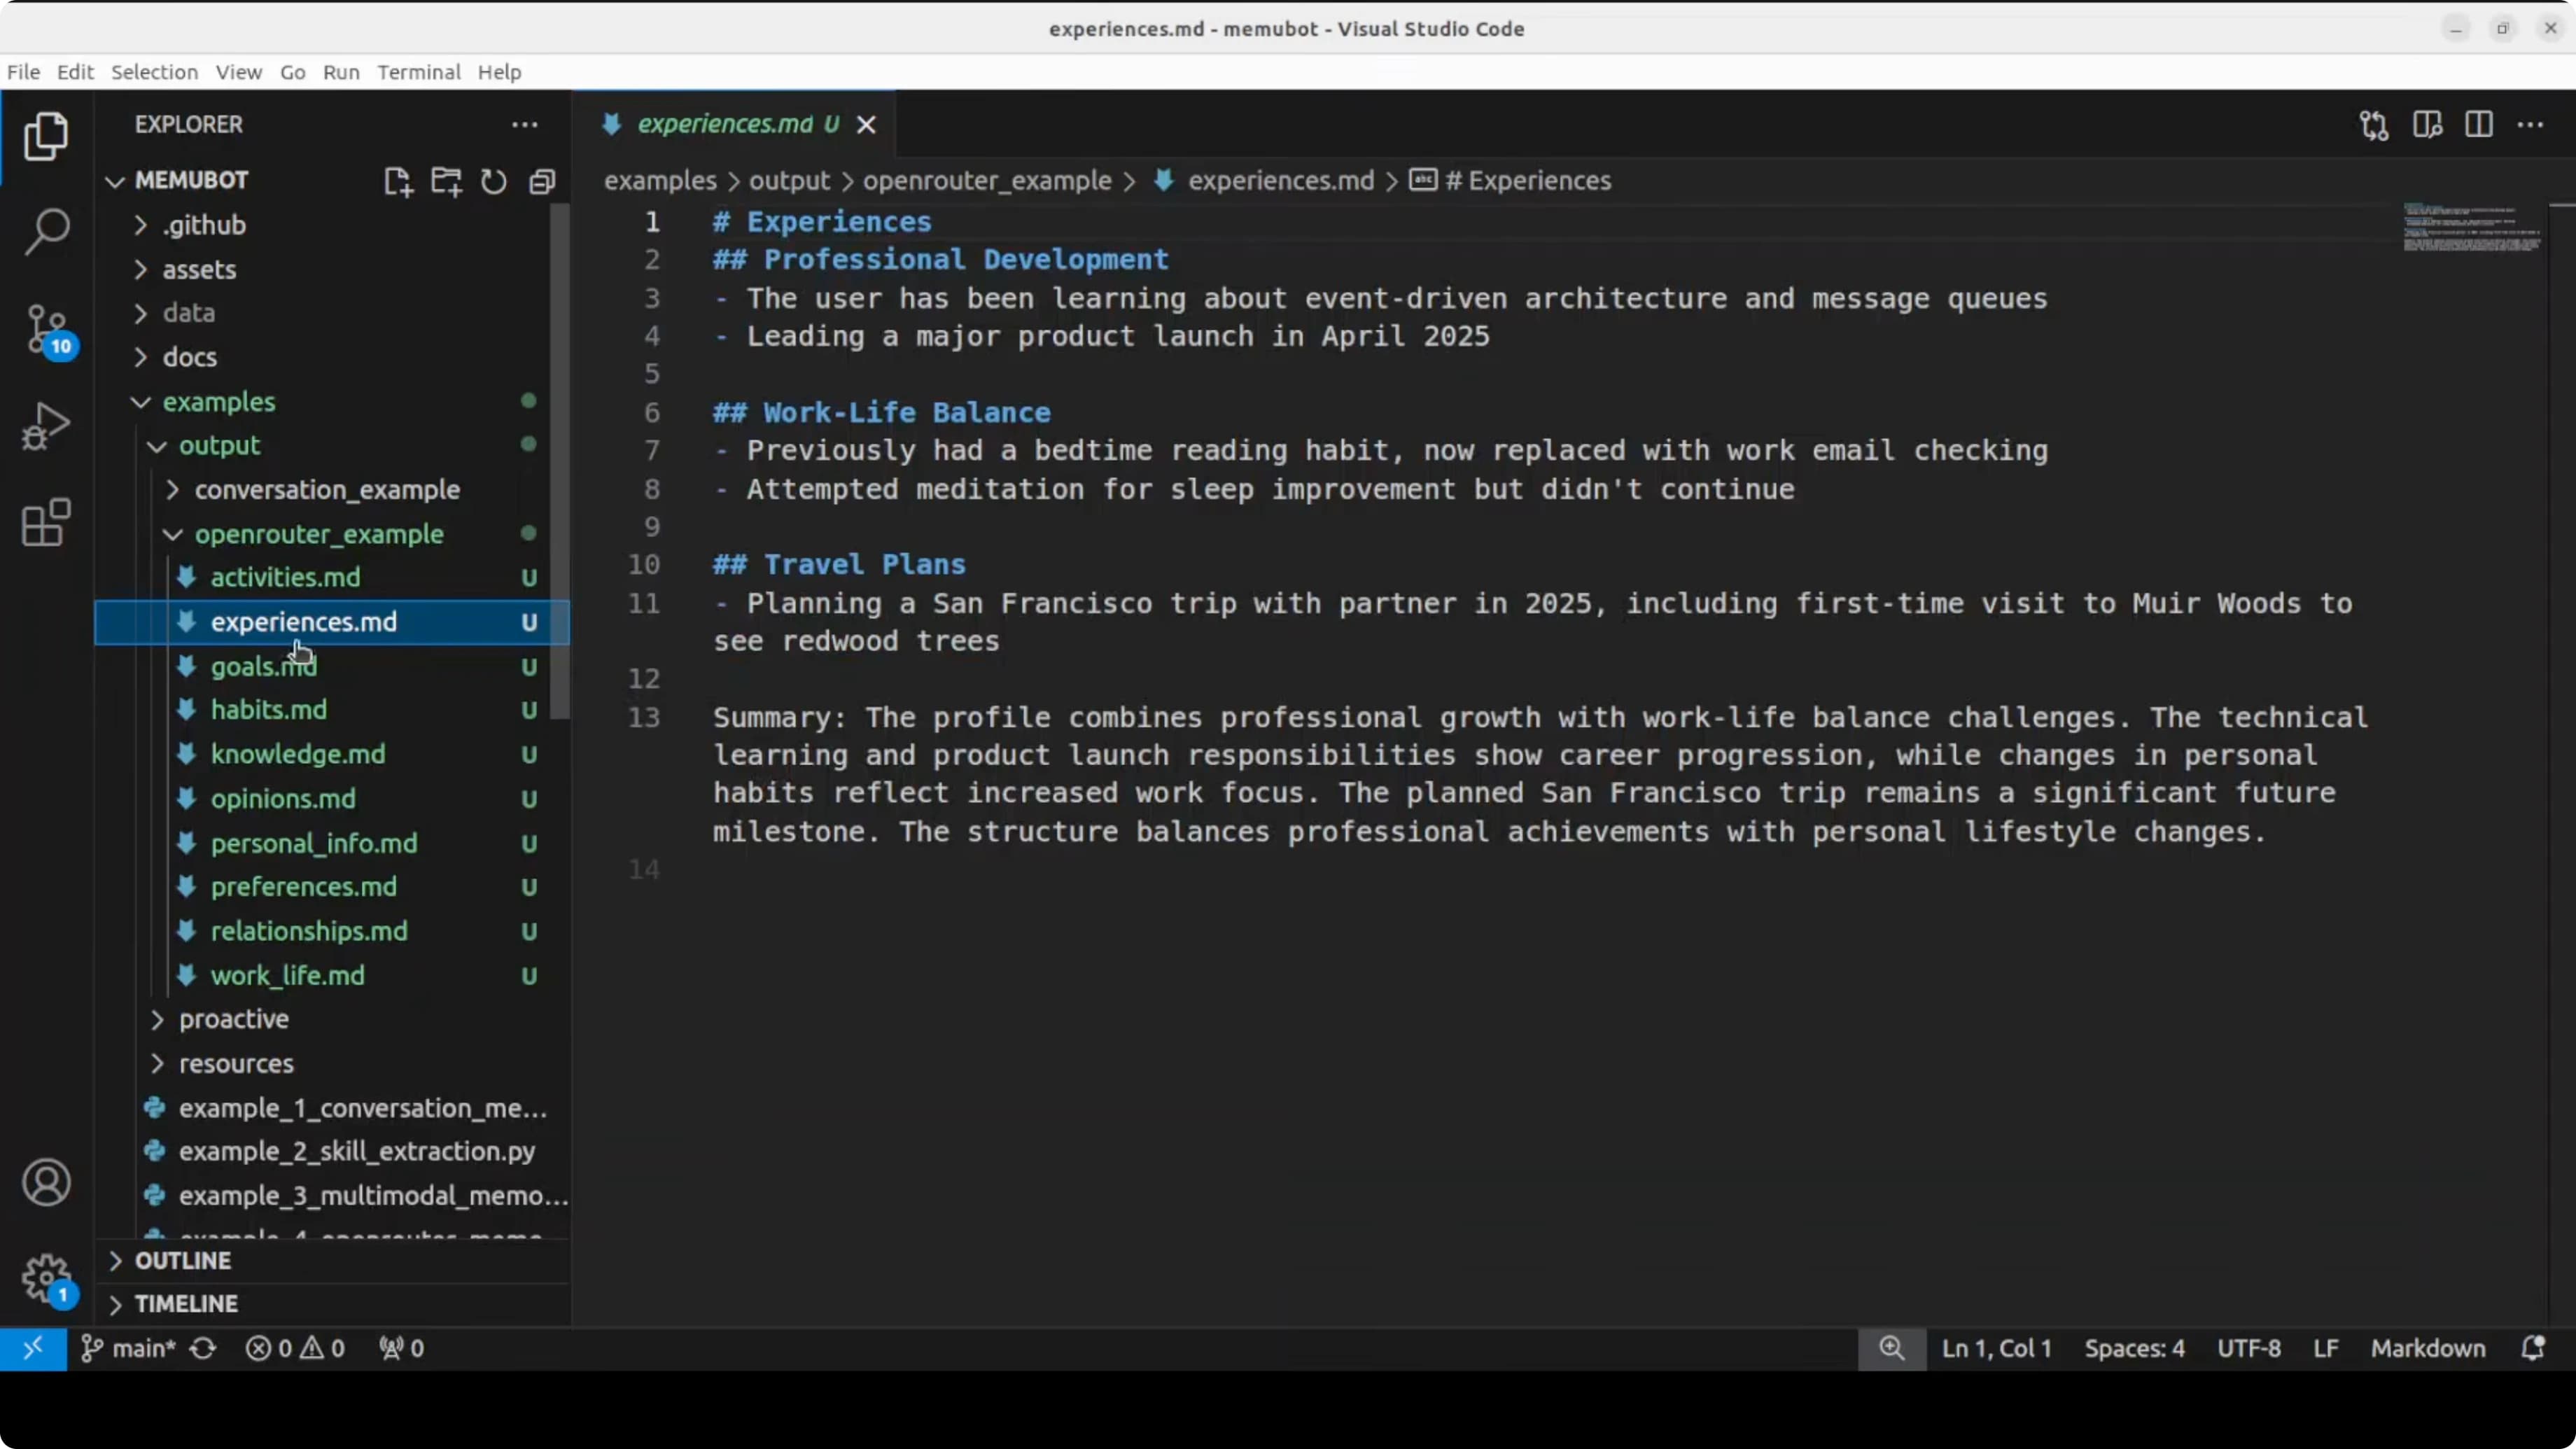Image resolution: width=2576 pixels, height=1449 pixels.
Task: Open the Search view in activity bar
Action: pyautogui.click(x=46, y=232)
